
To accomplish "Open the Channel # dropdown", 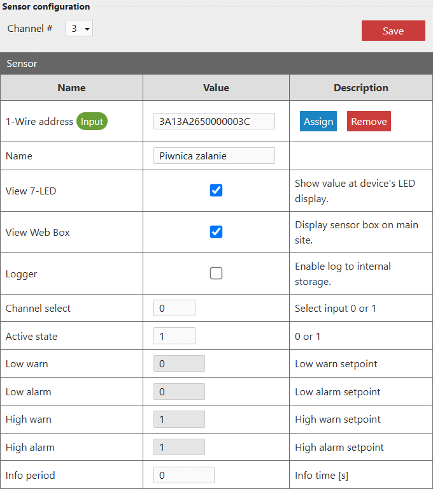I will click(80, 29).
